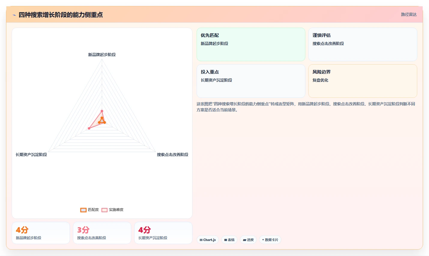Open the 投入重点 card
Viewport: 429px width, 256px height.
click(251, 81)
